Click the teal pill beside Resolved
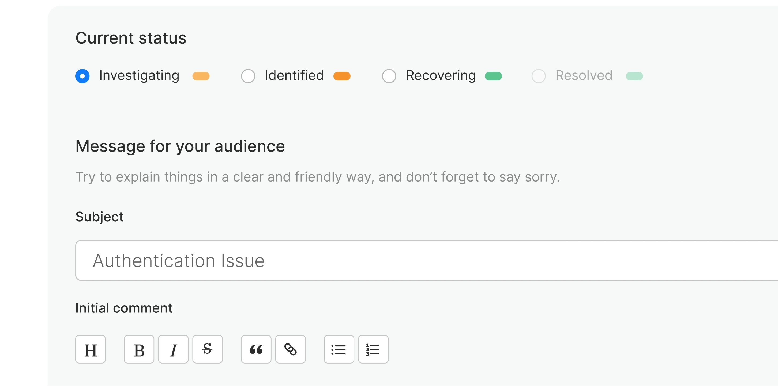 [x=635, y=76]
